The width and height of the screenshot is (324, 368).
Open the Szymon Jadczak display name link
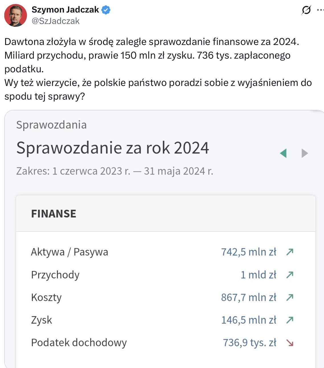[65, 10]
